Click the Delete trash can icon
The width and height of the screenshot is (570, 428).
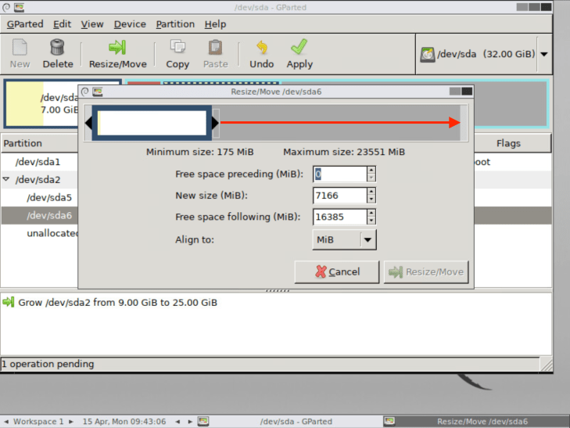coord(57,48)
